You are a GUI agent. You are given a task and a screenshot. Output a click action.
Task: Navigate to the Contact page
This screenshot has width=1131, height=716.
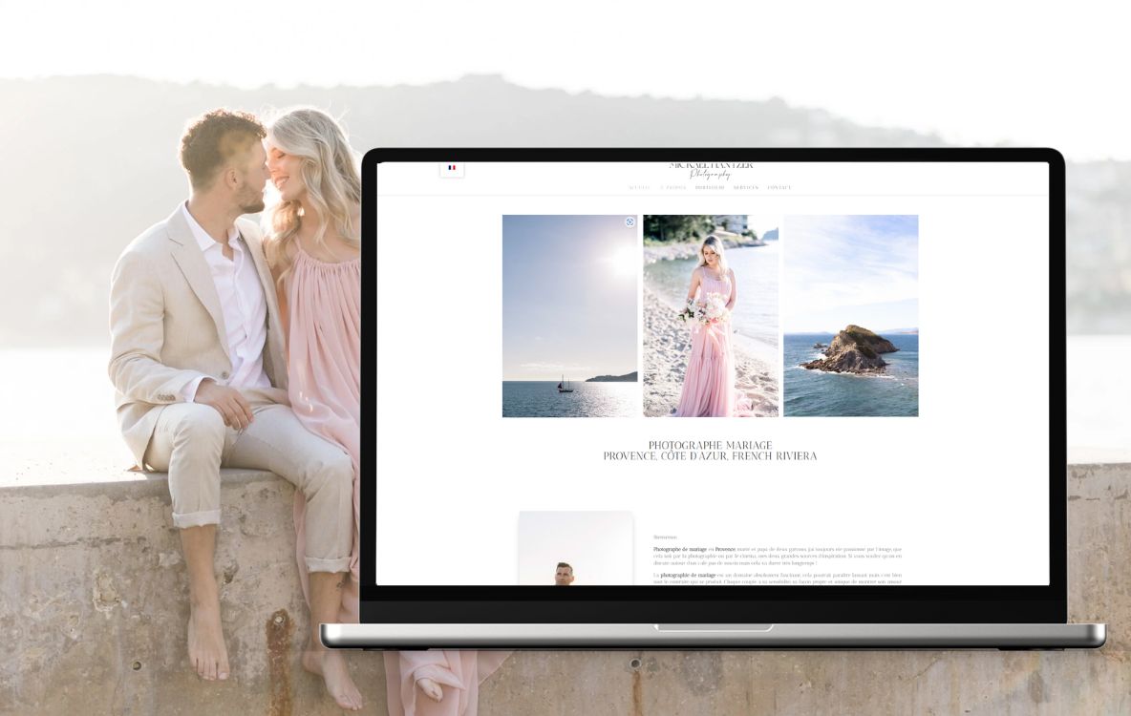click(779, 187)
